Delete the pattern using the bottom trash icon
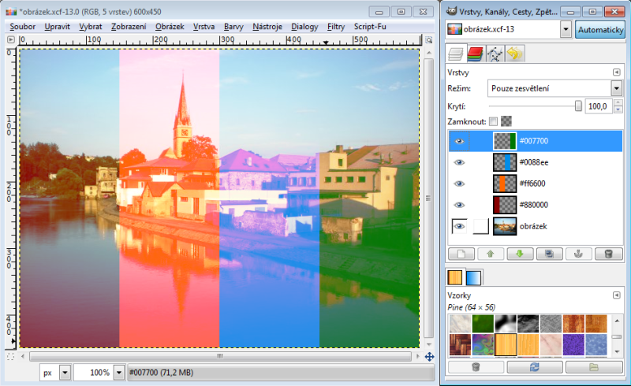The height and width of the screenshot is (386, 631). 476,367
